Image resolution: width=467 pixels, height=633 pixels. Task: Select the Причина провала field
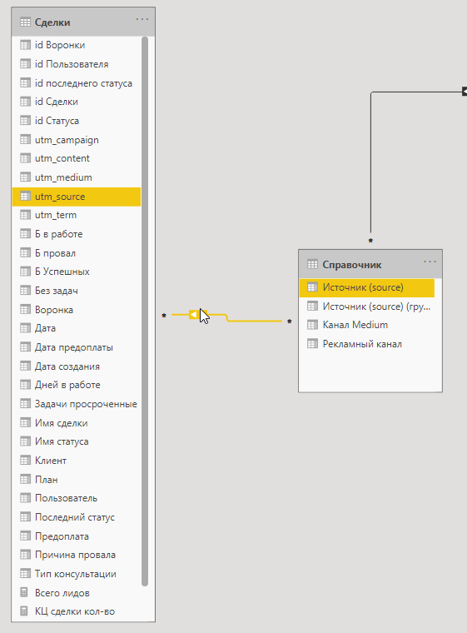coord(77,555)
